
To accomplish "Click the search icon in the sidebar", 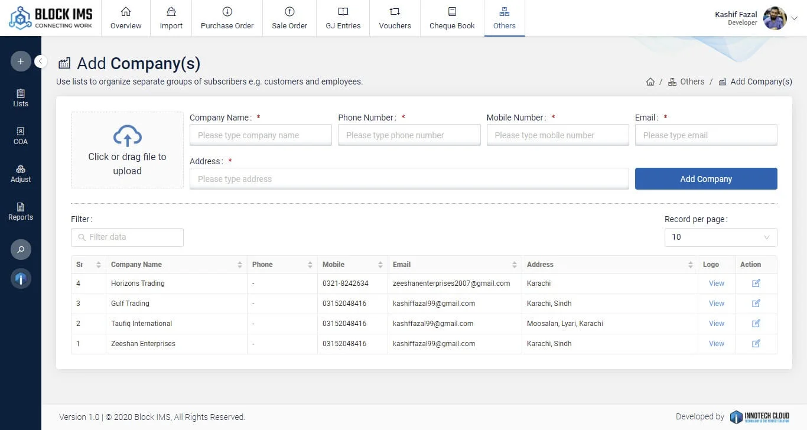I will [21, 250].
